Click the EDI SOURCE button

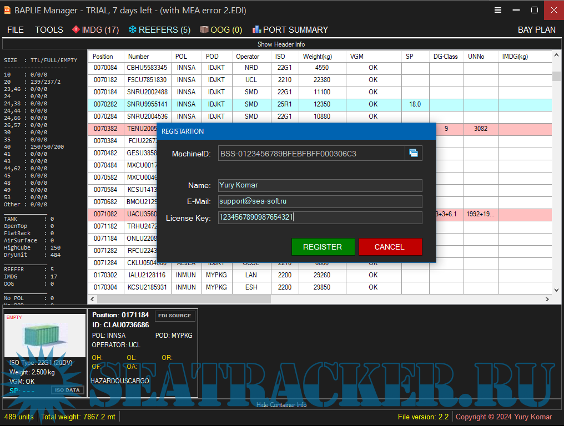pyautogui.click(x=175, y=316)
